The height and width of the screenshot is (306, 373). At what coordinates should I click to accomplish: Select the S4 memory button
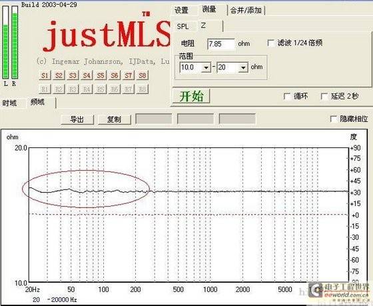[x=87, y=75]
